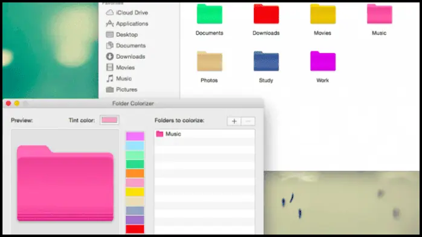Select the red Downloads folder
The image size is (422, 237).
pos(266,15)
